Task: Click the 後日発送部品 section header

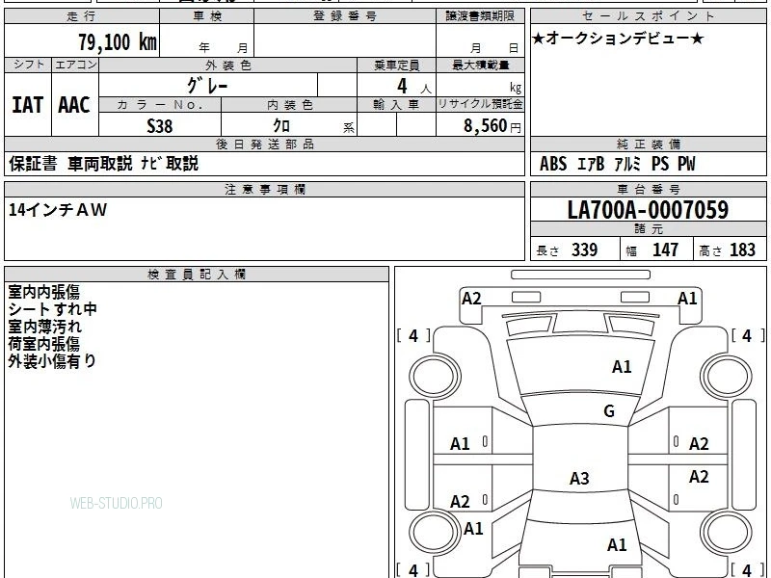Action: (264, 144)
